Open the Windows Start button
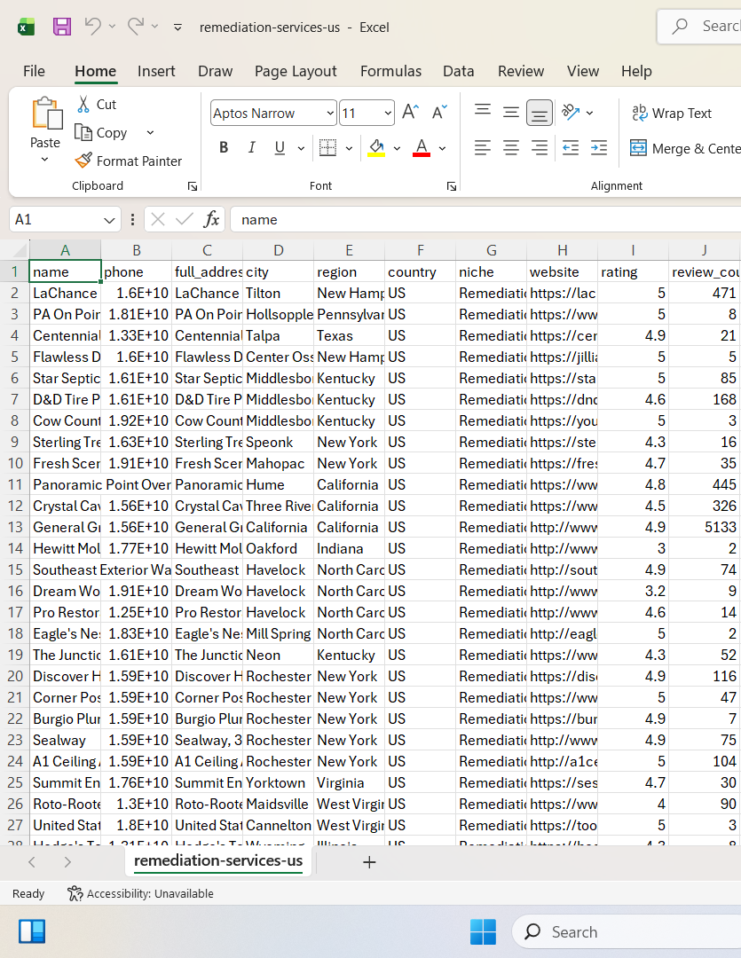 483,931
